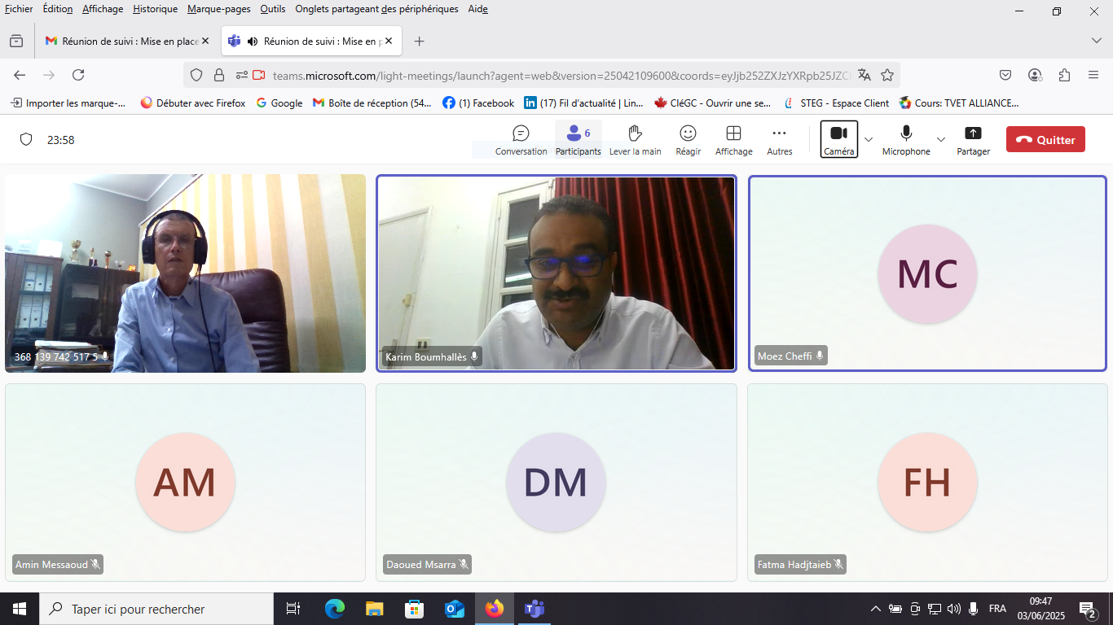The height and width of the screenshot is (625, 1113).
Task: Bookmark this page with the star
Action: pyautogui.click(x=887, y=75)
